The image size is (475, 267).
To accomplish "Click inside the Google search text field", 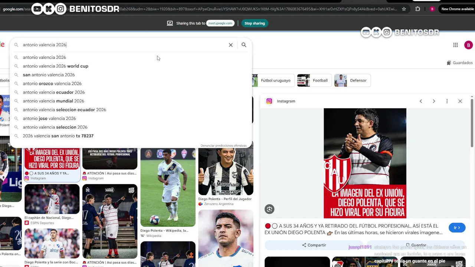I will pos(124,45).
